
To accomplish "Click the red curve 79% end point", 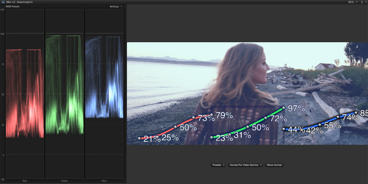I will 212,115.
